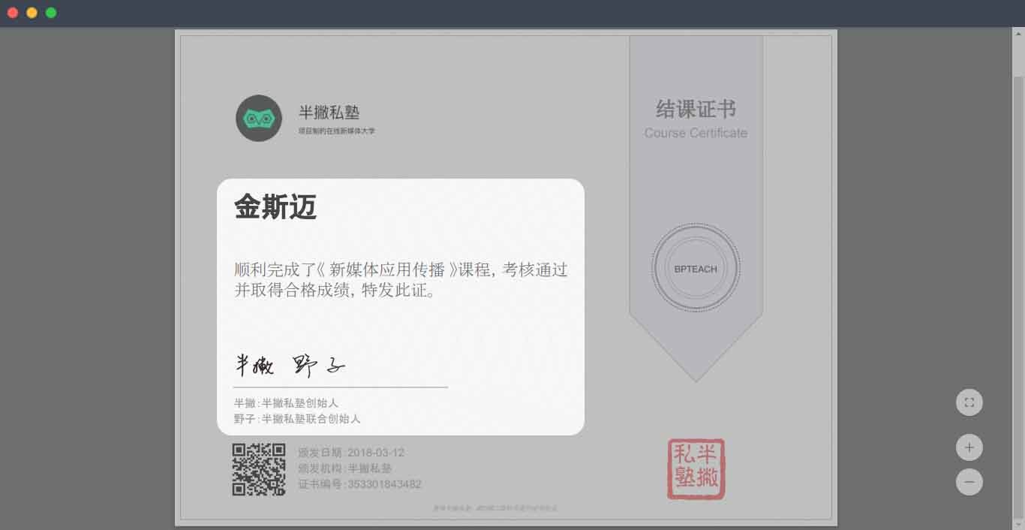
Task: Click the 半撇私塾 brand name by the logo
Action: pyautogui.click(x=329, y=113)
